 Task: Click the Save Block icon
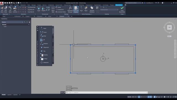coord(6,9)
